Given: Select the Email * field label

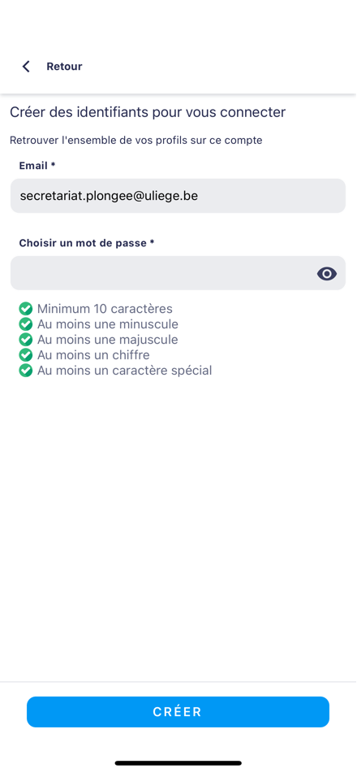Looking at the screenshot, I should tap(37, 166).
